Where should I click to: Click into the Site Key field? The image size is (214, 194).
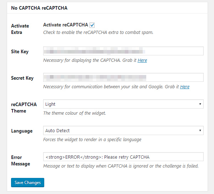123,51
